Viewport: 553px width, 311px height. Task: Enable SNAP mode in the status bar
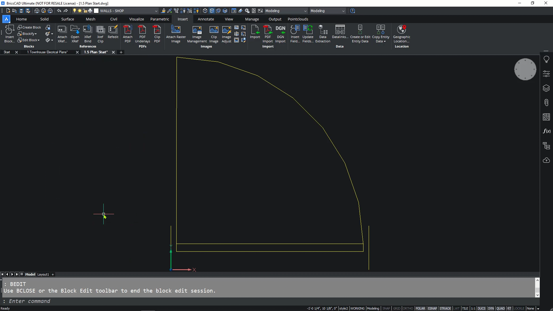386,308
